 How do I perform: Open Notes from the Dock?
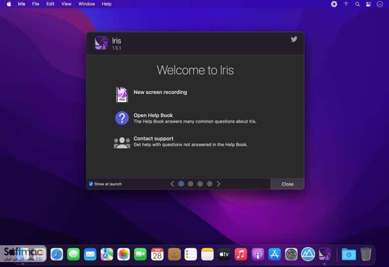207,254
